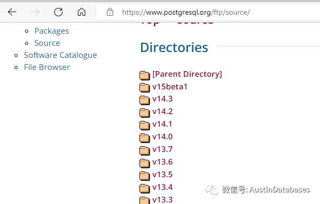Open the v14.3 directory link

pyautogui.click(x=163, y=99)
